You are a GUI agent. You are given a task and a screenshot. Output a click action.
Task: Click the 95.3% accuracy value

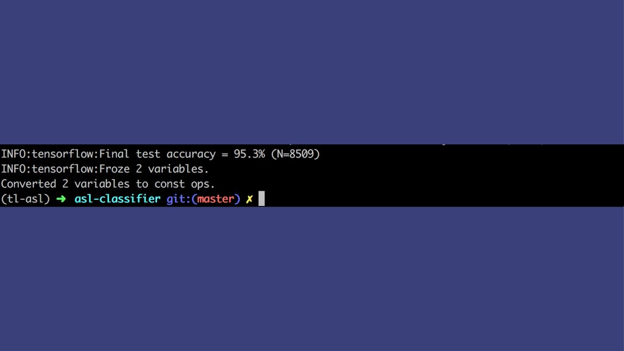(x=249, y=154)
